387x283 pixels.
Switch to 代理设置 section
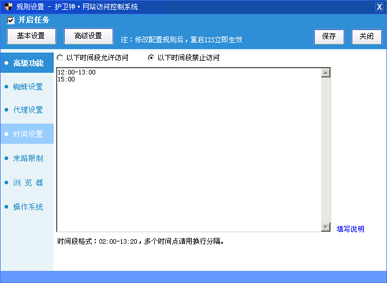(x=27, y=110)
